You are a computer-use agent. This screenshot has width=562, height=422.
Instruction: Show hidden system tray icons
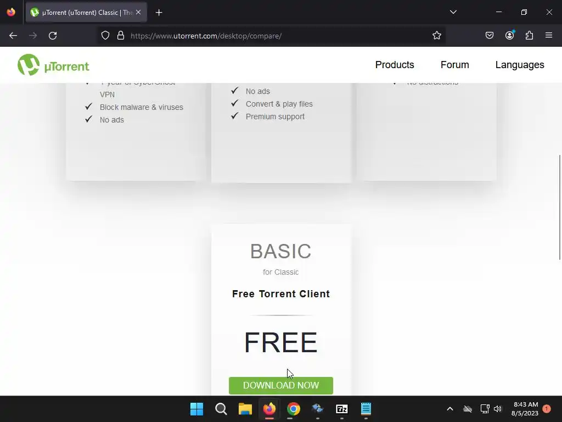tap(450, 409)
